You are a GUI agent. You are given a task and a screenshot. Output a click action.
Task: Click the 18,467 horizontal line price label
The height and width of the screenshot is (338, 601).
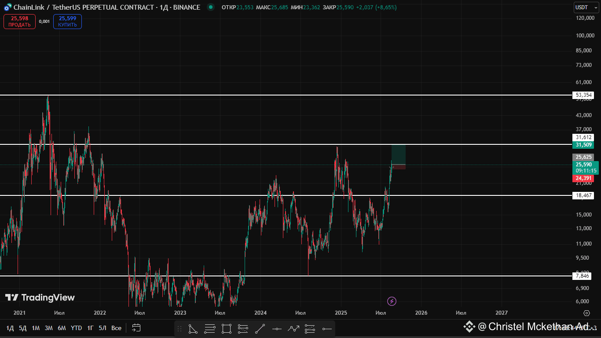[x=583, y=195]
